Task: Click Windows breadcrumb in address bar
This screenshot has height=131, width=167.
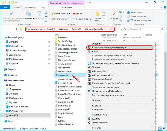Action: click(63, 29)
